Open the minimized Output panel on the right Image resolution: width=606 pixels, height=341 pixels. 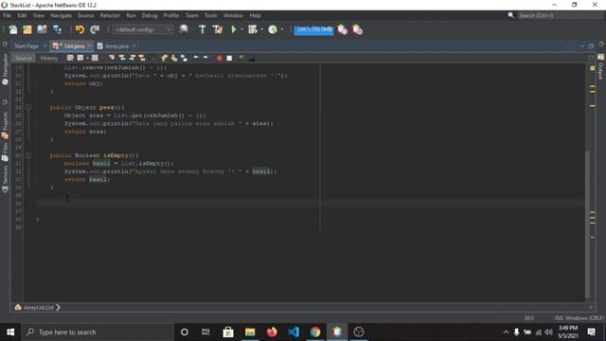pos(600,66)
